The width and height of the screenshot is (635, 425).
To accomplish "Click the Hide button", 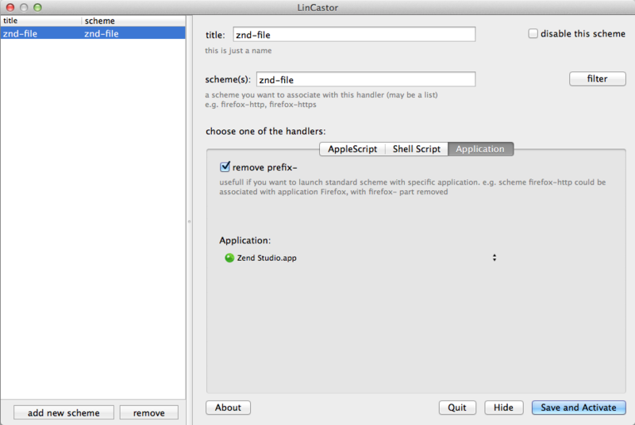I will click(504, 408).
